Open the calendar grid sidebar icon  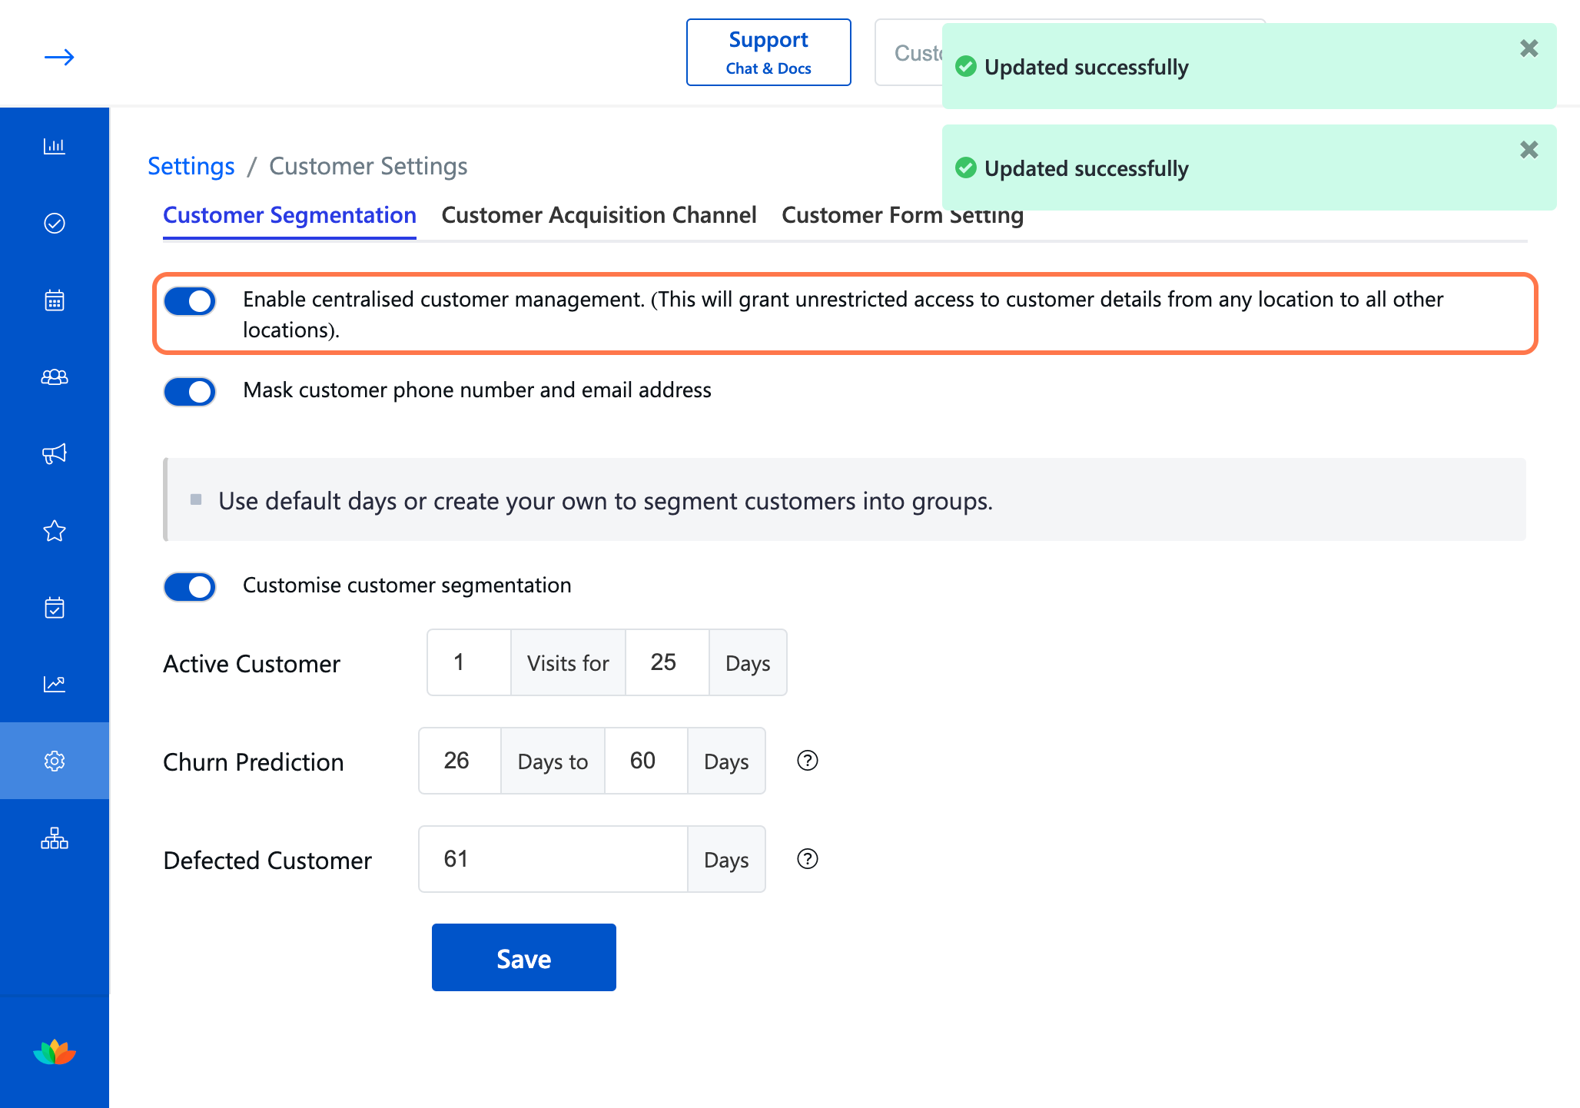click(x=55, y=300)
